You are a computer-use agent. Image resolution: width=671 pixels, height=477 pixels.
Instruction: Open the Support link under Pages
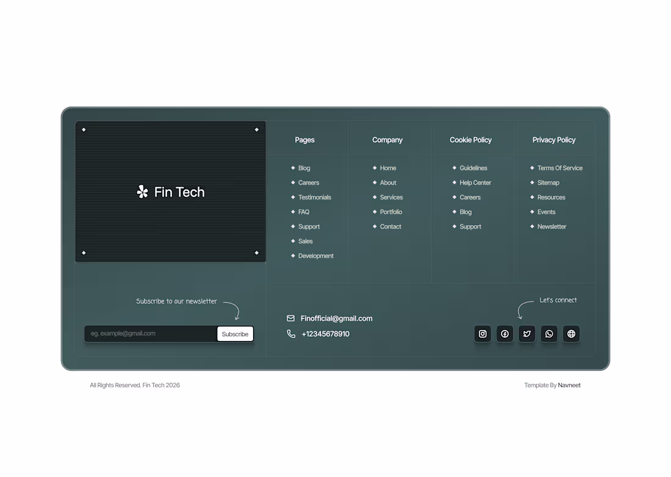click(309, 226)
